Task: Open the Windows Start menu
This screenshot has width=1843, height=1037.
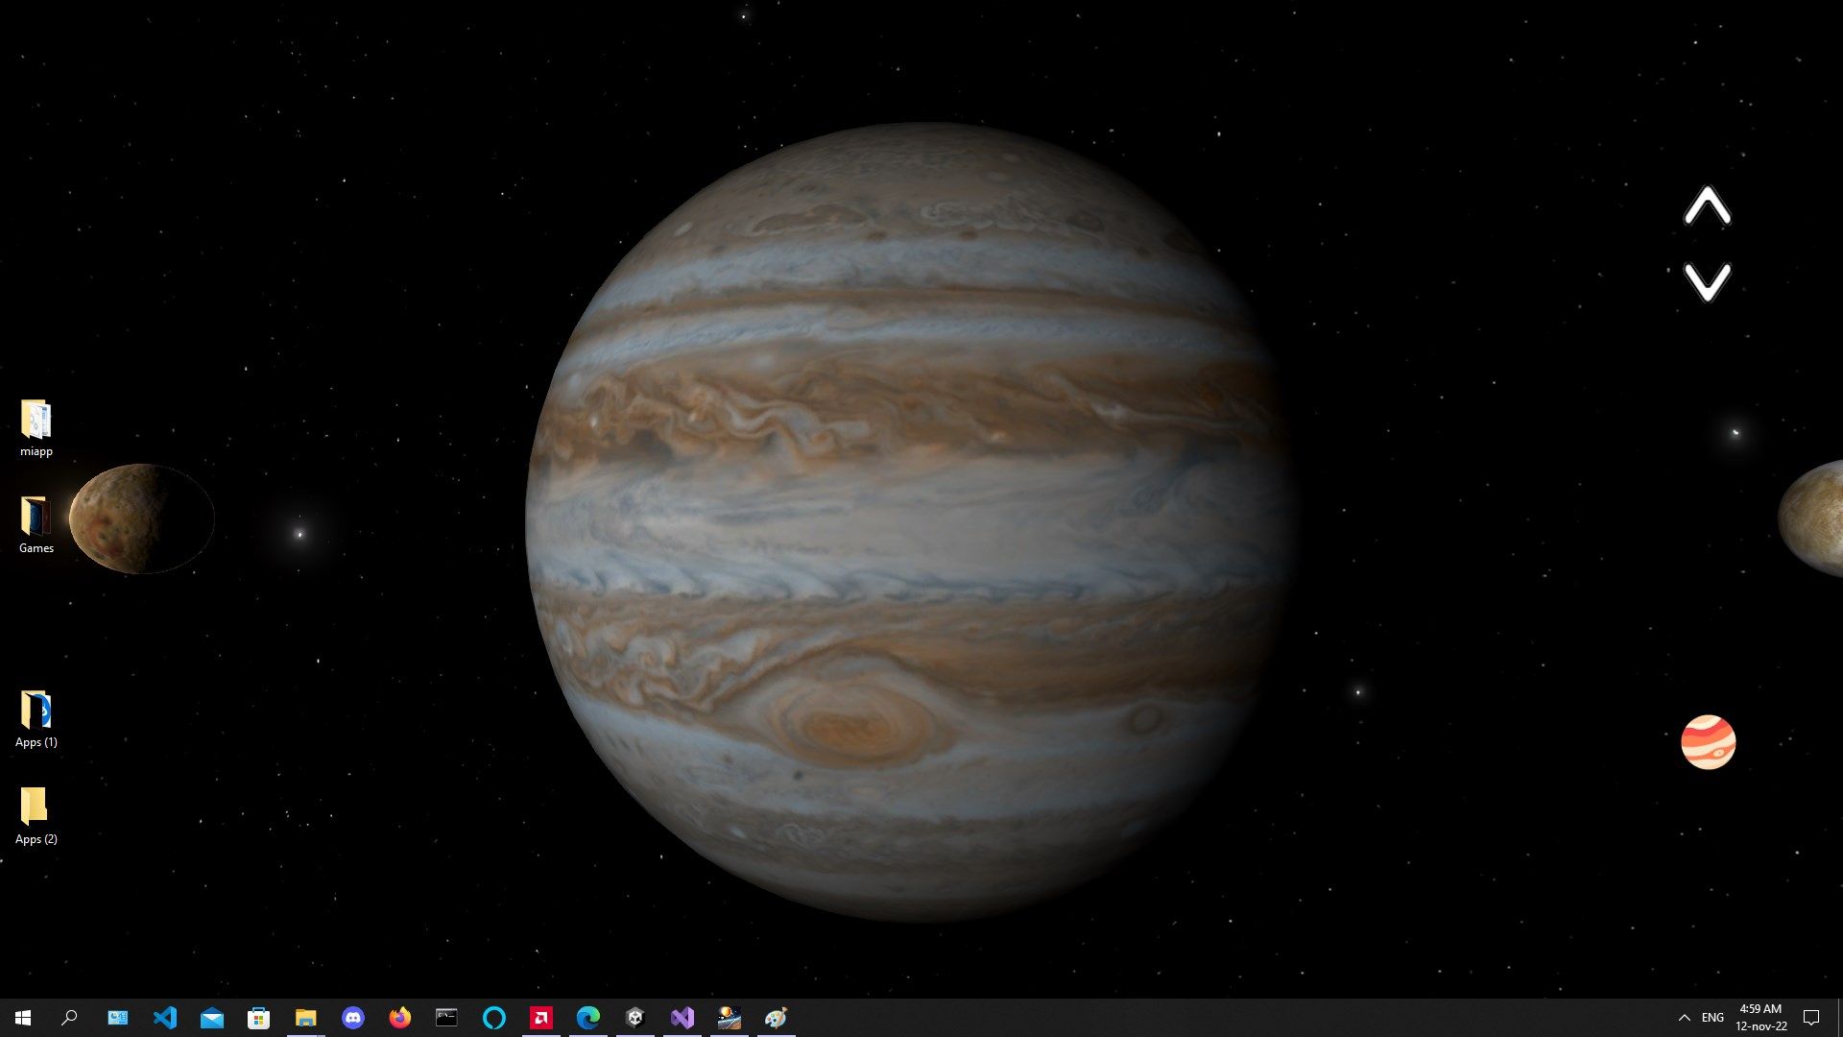Action: pyautogui.click(x=23, y=1018)
